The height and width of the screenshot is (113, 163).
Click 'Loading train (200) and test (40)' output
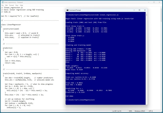[x=86, y=22]
